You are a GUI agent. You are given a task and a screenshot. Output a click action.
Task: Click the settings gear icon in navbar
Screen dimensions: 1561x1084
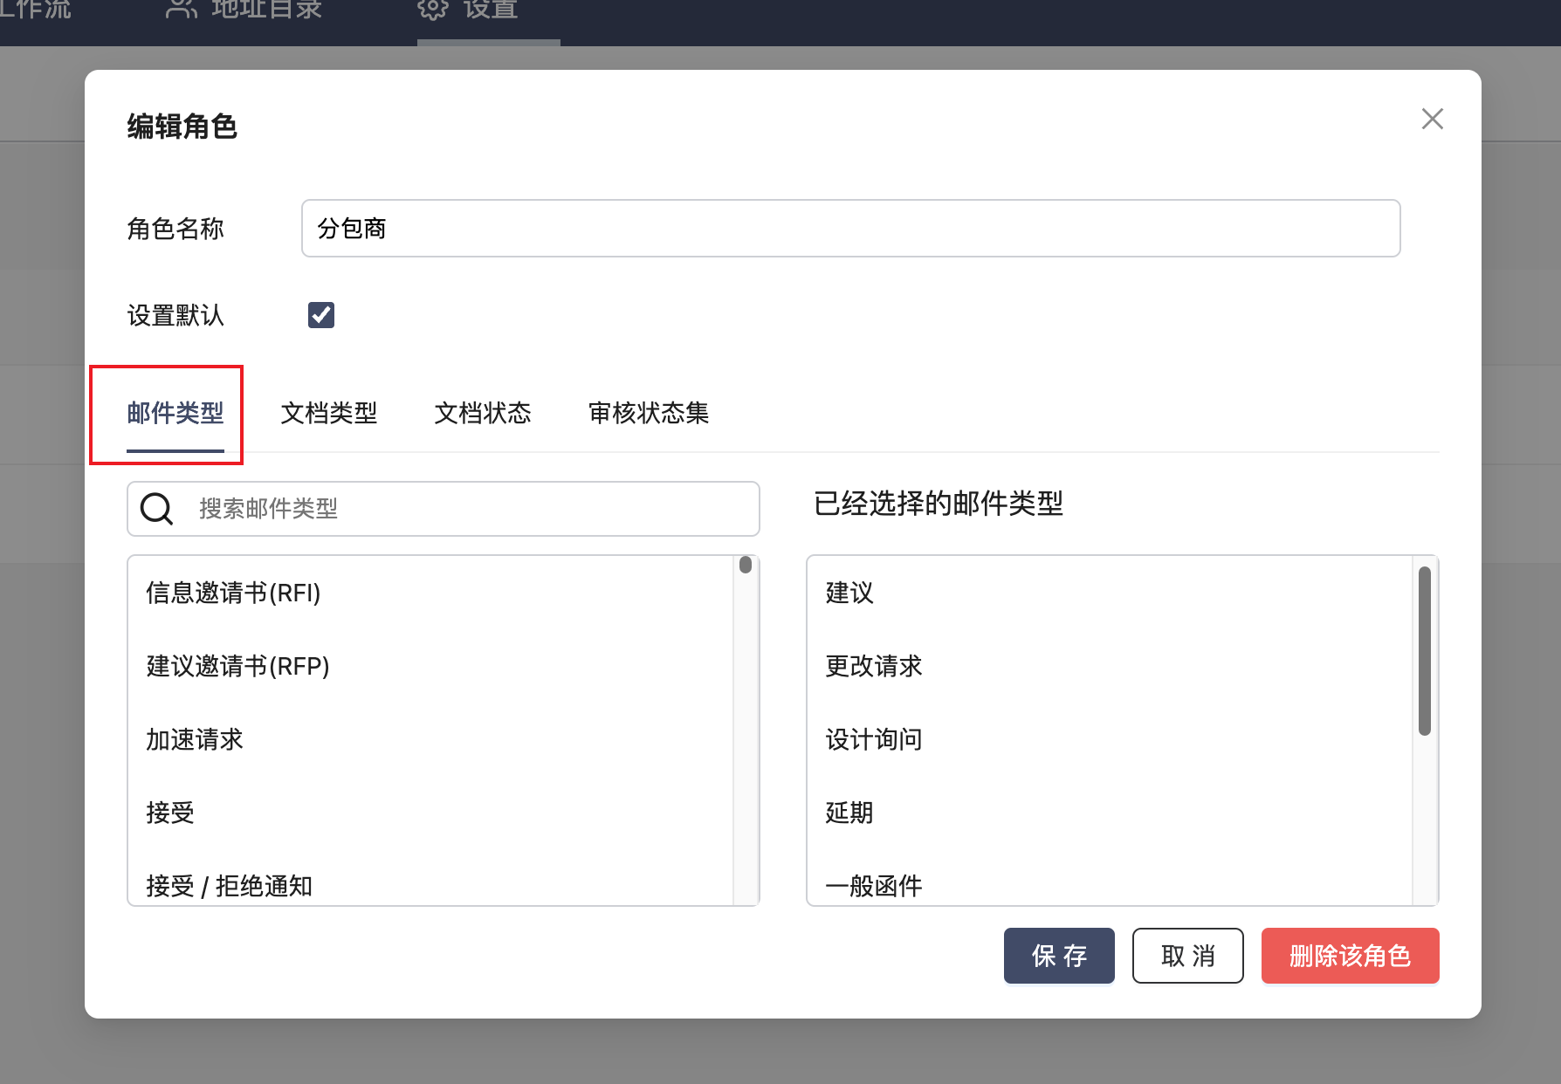[432, 10]
